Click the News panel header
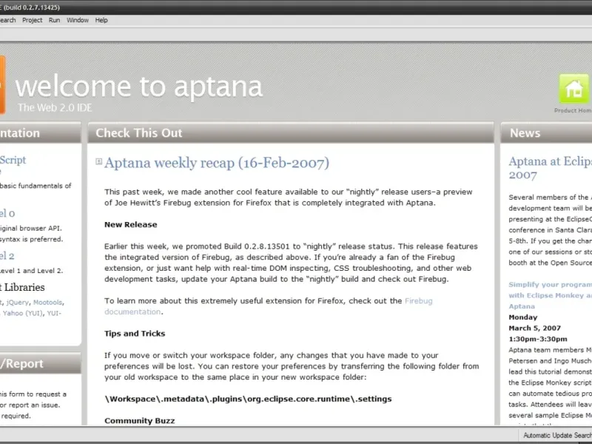Image resolution: width=592 pixels, height=444 pixels. tap(546, 133)
